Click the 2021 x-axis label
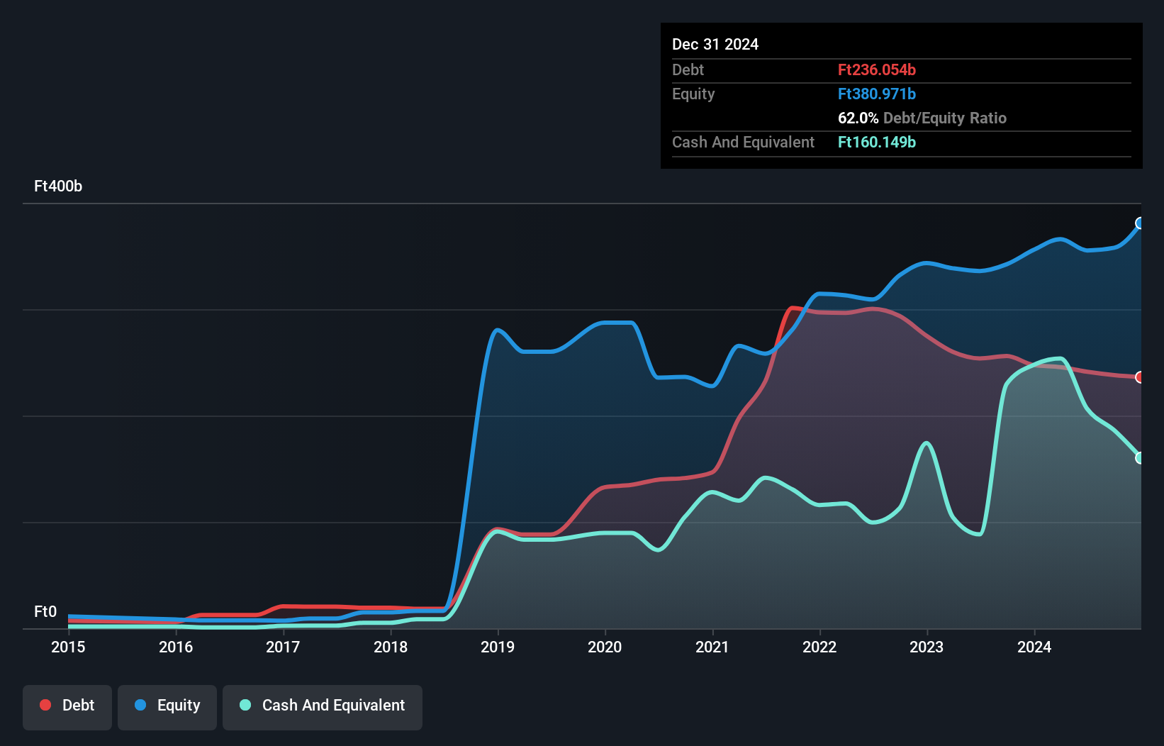 pos(712,647)
